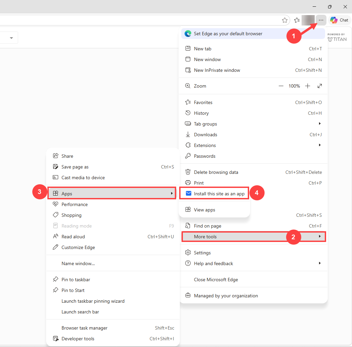Open a New window

[x=253, y=60]
